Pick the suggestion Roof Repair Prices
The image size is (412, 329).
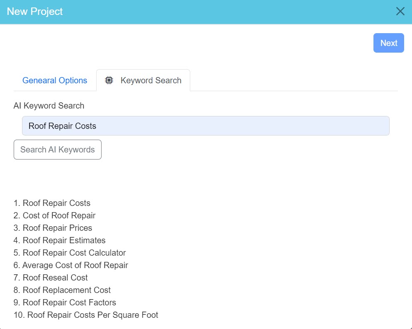coord(58,228)
